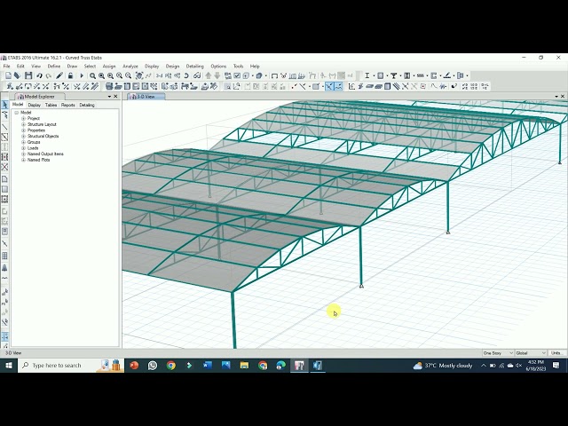Click the I-beam frame section icon
Screen dimensions: 568x426
click(367, 75)
